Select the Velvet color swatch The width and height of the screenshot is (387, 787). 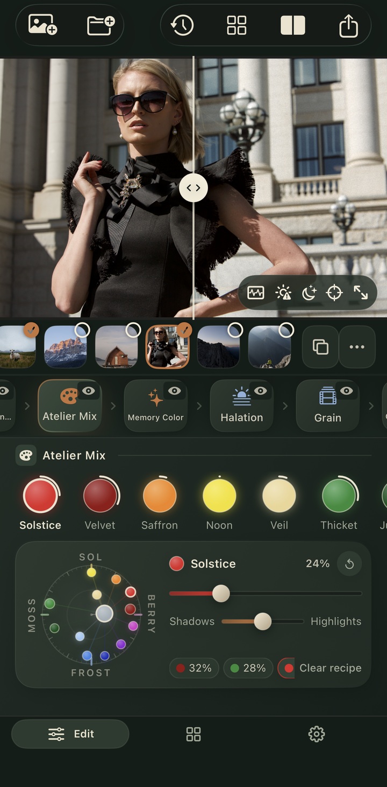point(100,496)
